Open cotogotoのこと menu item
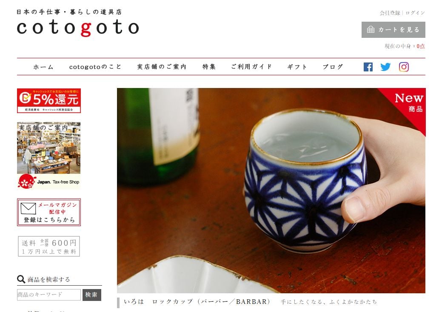The height and width of the screenshot is (312, 439). coord(95,67)
